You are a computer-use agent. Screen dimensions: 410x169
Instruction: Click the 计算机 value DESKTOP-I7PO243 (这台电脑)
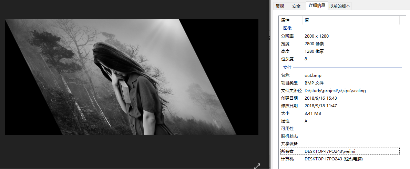(334, 159)
